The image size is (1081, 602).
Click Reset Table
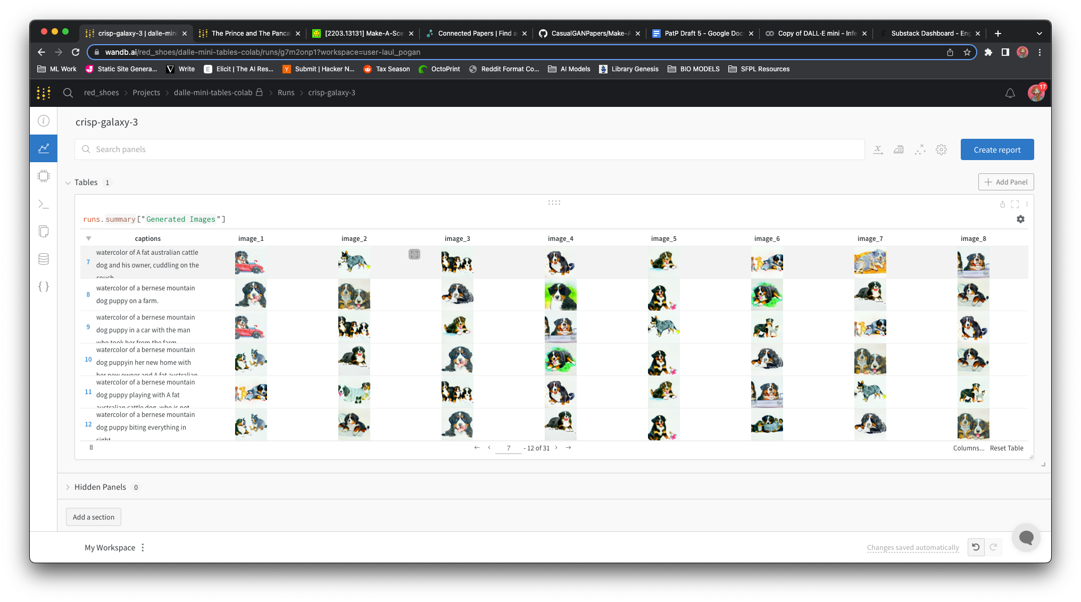(x=1007, y=448)
